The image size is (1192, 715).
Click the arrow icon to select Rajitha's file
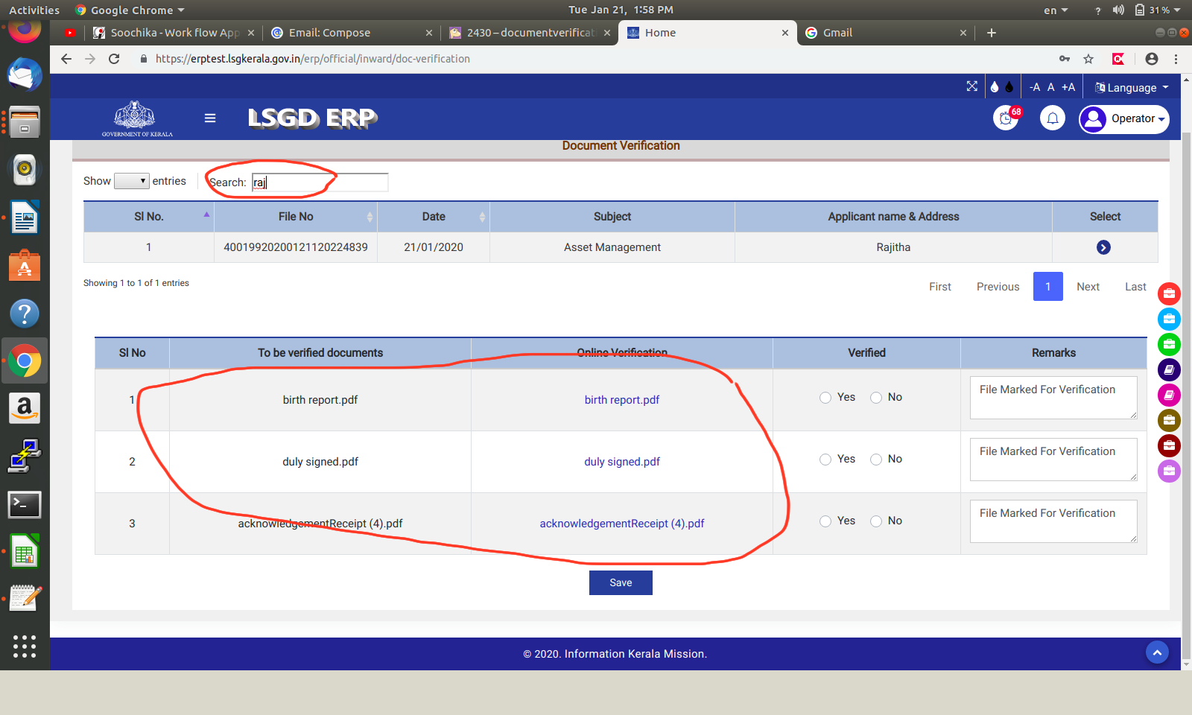pyautogui.click(x=1103, y=247)
